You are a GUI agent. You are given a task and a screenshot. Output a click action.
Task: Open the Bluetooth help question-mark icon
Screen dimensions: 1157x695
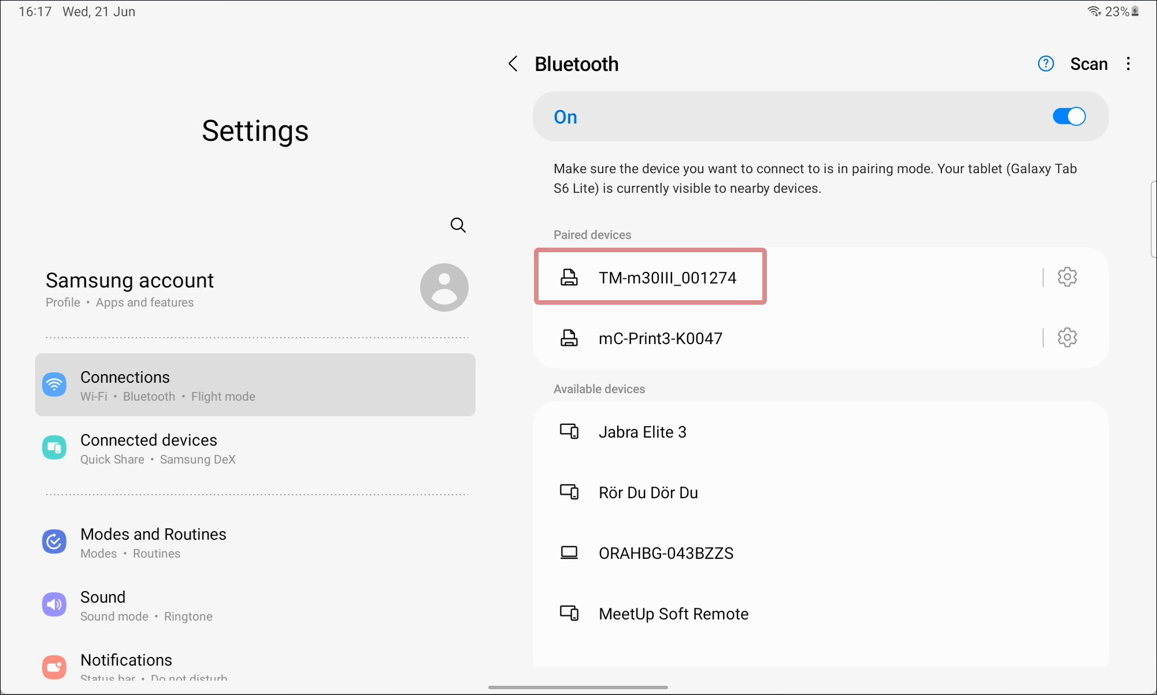pos(1045,63)
